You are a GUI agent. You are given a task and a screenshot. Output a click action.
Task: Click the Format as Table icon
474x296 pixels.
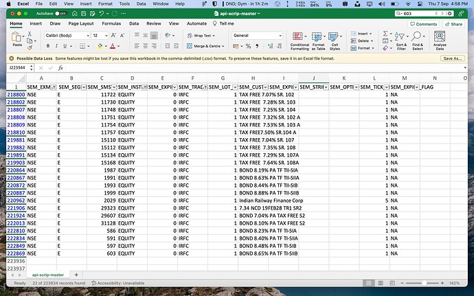[x=319, y=40]
